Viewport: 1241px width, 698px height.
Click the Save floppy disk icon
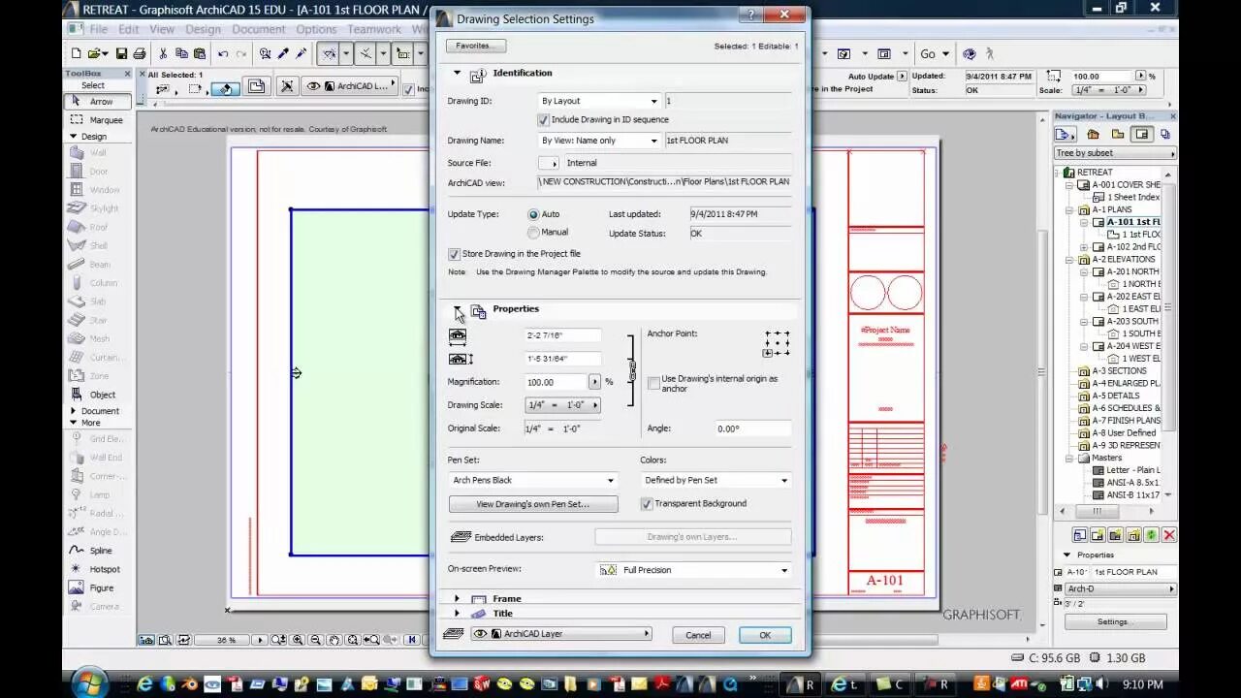pyautogui.click(x=122, y=54)
